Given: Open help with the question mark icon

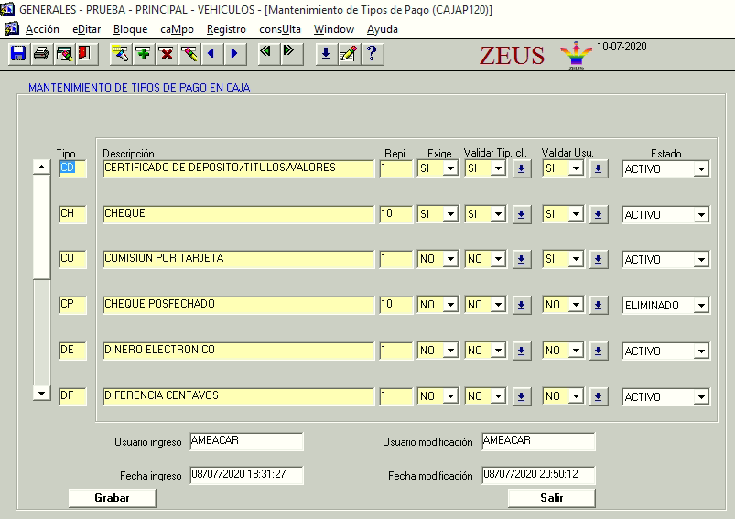Looking at the screenshot, I should (371, 54).
